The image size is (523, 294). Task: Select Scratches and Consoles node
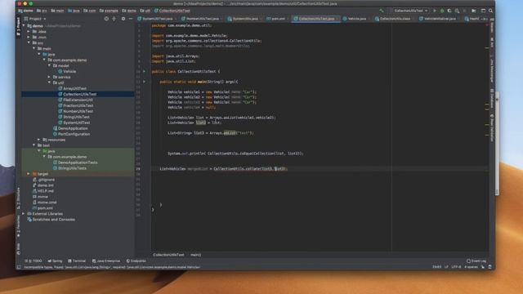53,220
